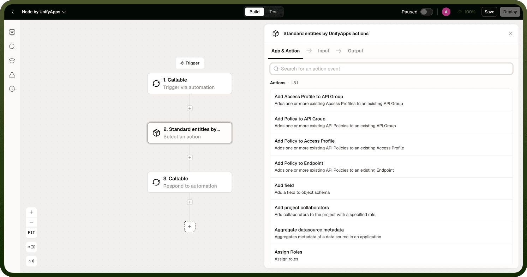Click the Callable trigger node sync icon
Screen dimensions: 527x277
156,84
